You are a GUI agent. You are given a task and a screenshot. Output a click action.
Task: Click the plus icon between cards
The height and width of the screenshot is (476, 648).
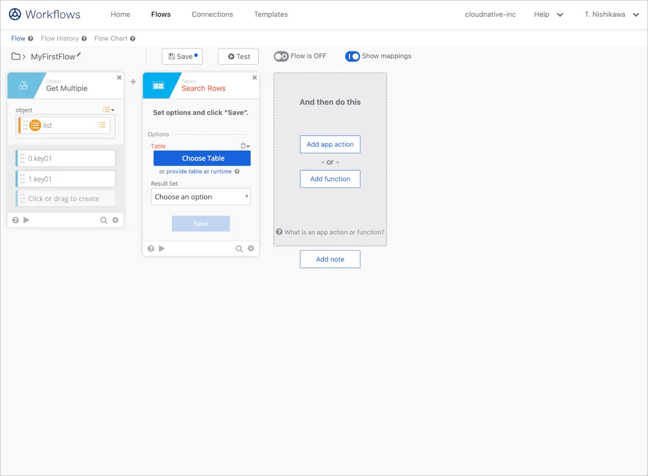(133, 82)
